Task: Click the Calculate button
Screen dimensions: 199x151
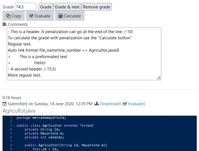Action: pyautogui.click(x=70, y=16)
